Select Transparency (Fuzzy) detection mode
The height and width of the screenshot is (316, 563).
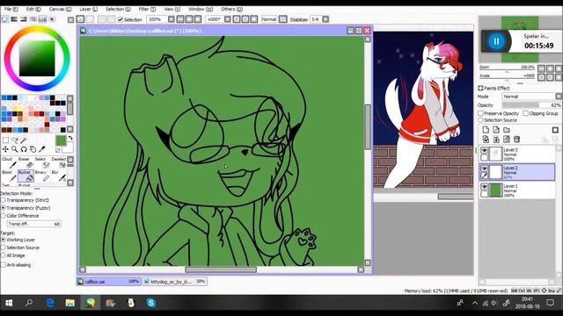pyautogui.click(x=4, y=208)
